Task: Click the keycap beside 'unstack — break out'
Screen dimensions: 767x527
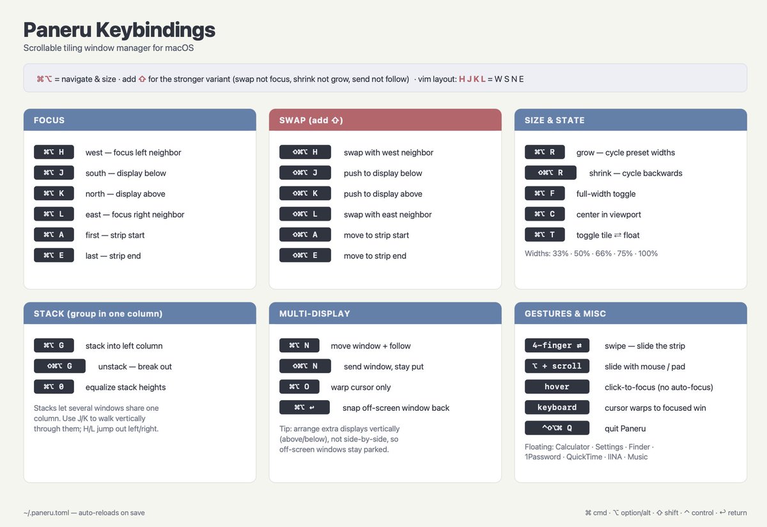Action: tap(59, 366)
